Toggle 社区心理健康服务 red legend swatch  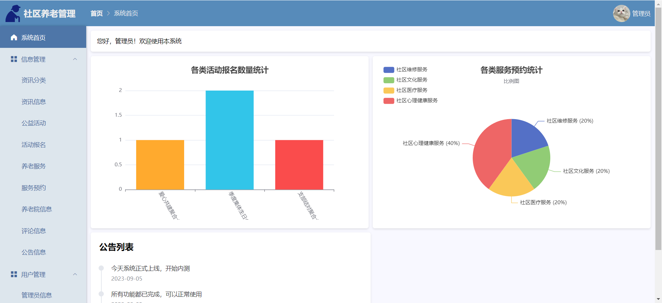389,101
